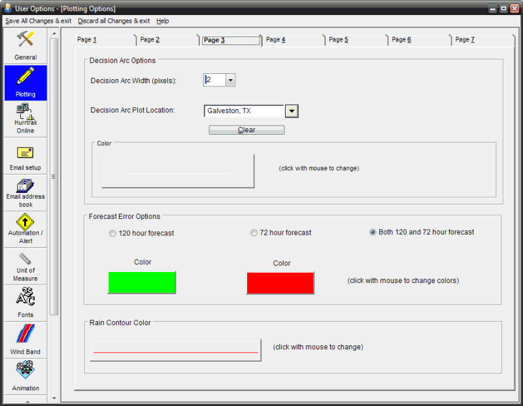
Task: Select the Wind Band icon
Action: 25,334
